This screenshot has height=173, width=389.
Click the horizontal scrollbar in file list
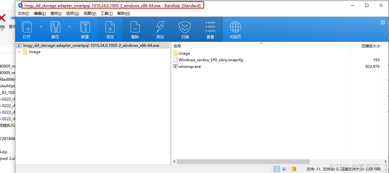[243, 161]
